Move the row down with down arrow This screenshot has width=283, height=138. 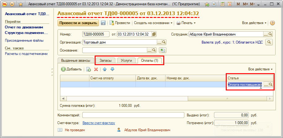coord(113,69)
